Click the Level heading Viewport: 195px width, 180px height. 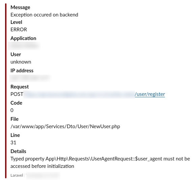[x=16, y=22]
